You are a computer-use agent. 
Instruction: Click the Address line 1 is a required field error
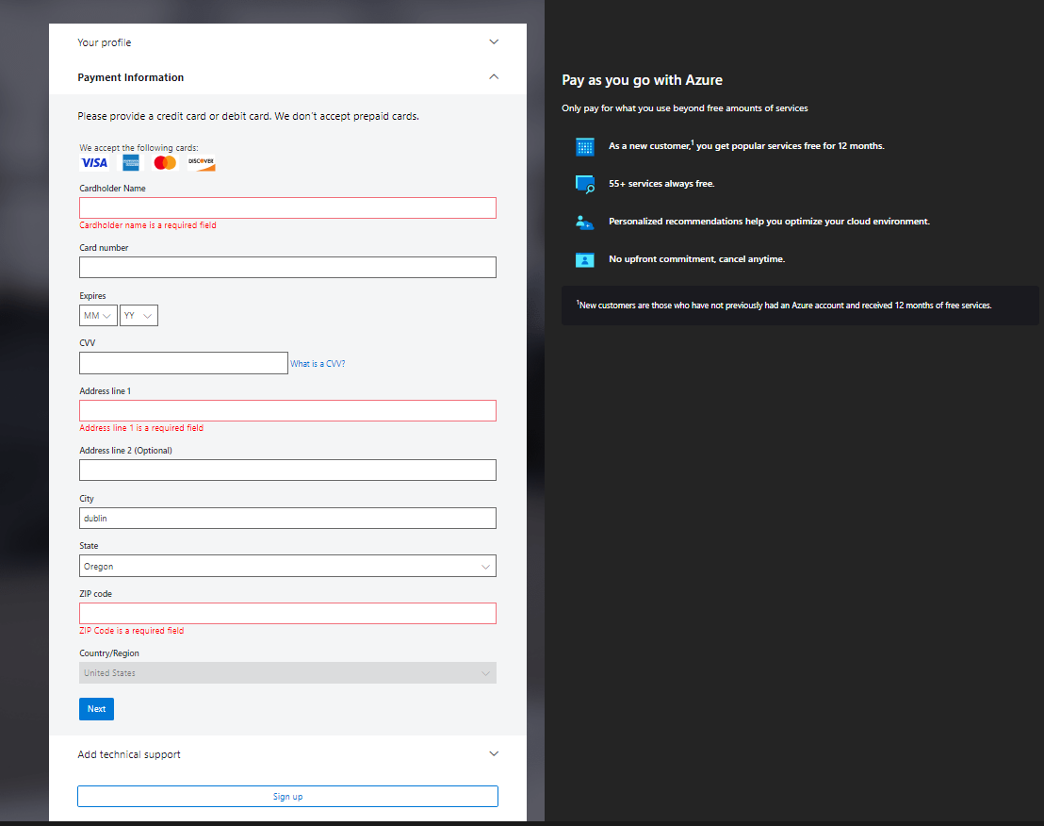tap(141, 428)
